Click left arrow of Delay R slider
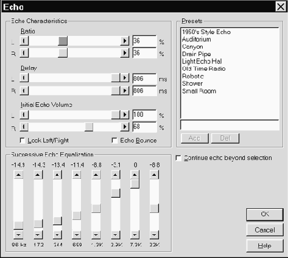The height and width of the screenshot is (258, 288). tap(24, 90)
